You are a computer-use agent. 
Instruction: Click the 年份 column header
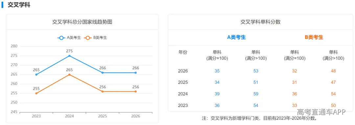183,52
